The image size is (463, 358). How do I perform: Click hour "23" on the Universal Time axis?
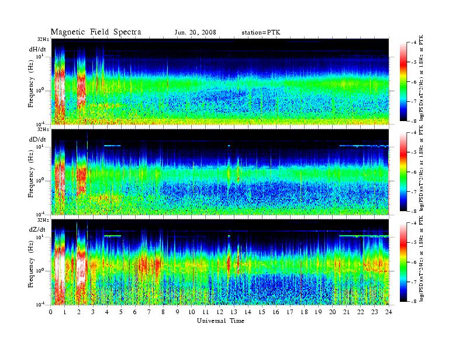pyautogui.click(x=374, y=312)
